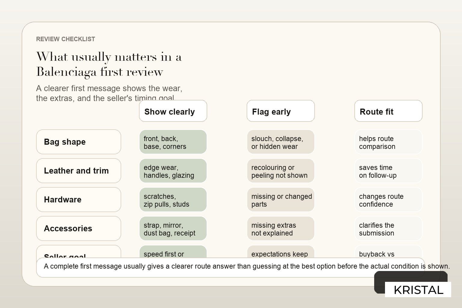
Task: Select the Route fit column header
Action: [388, 111]
